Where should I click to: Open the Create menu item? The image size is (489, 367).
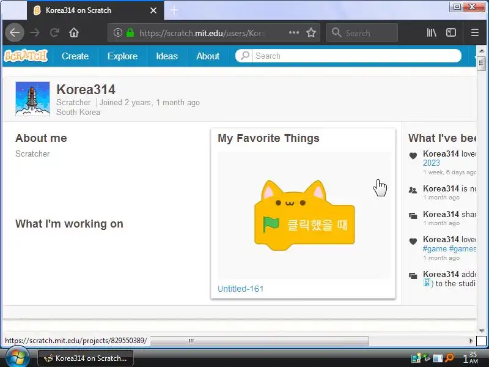75,56
